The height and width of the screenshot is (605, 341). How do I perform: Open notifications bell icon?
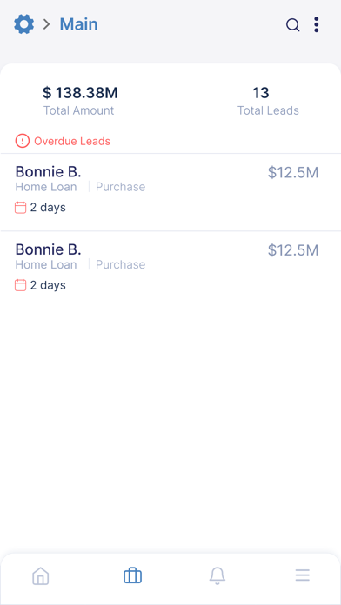217,576
